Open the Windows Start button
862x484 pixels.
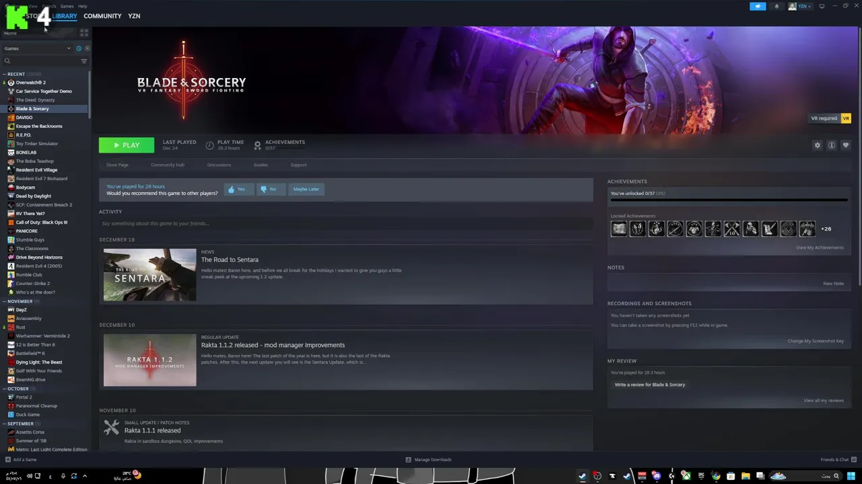coord(851,477)
